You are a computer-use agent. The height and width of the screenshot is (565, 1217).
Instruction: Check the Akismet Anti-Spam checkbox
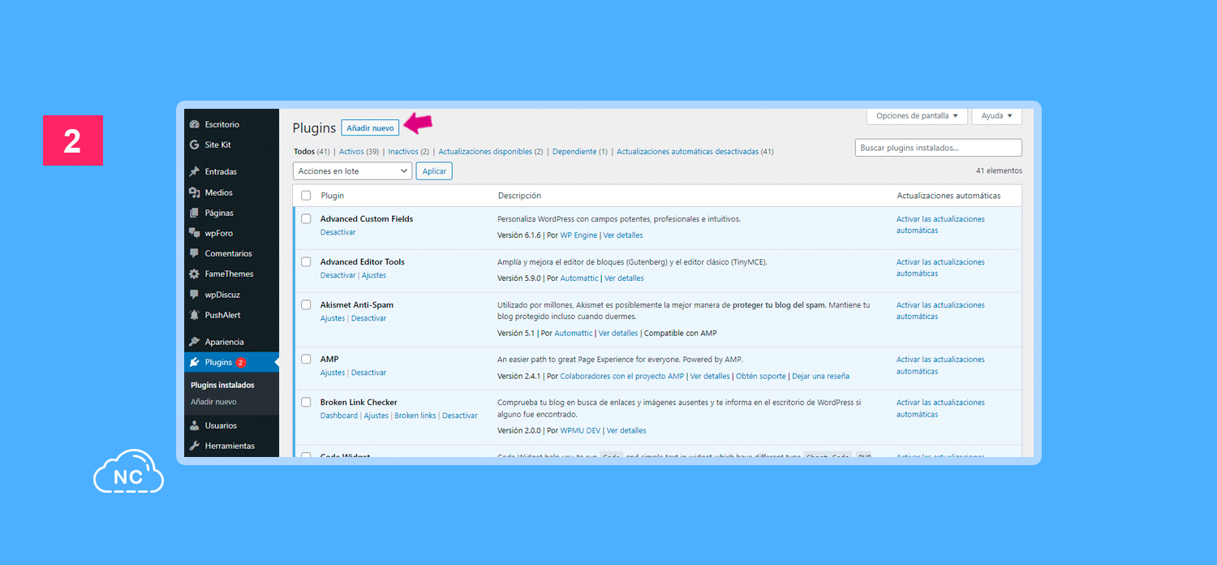pyautogui.click(x=306, y=304)
